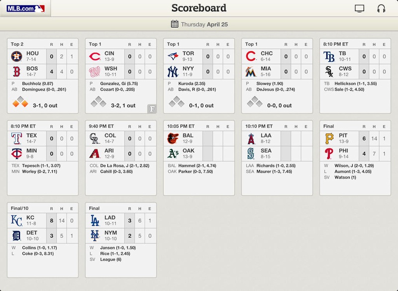Click CWS starter Sale (1-2, 4.50)
The width and height of the screenshot is (398, 291).
[349, 90]
